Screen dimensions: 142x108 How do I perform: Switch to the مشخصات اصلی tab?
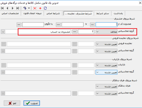coord(10,13)
